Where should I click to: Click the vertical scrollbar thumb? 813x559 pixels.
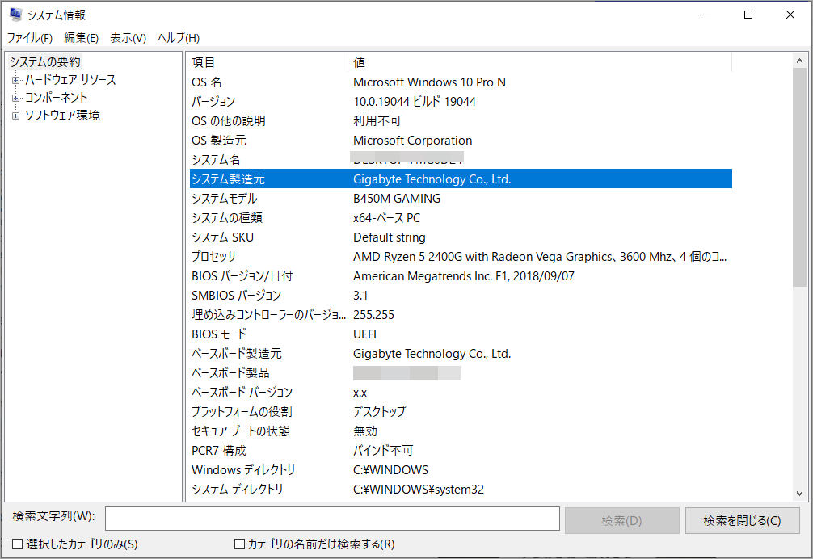(x=799, y=177)
